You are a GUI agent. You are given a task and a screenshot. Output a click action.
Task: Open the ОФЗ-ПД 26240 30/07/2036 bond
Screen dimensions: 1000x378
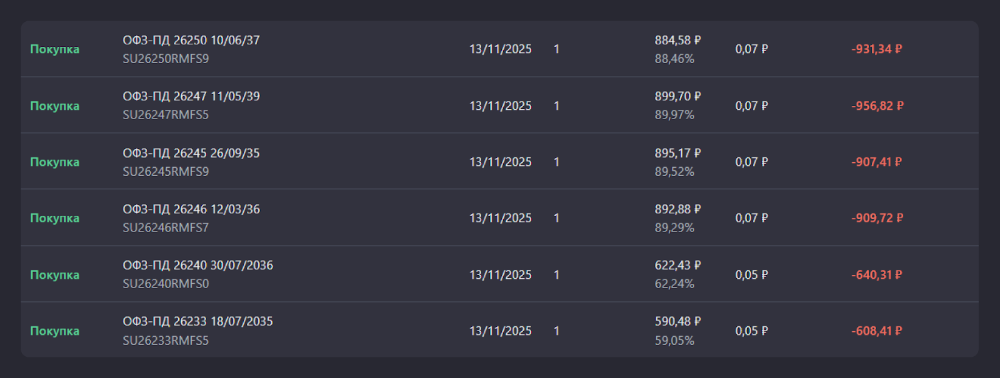(x=198, y=266)
